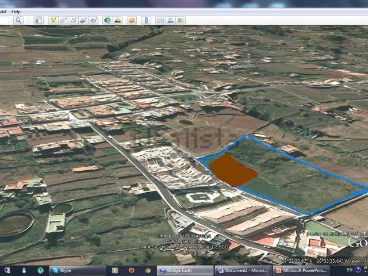Show the ruler measuring tool

coord(146,20)
